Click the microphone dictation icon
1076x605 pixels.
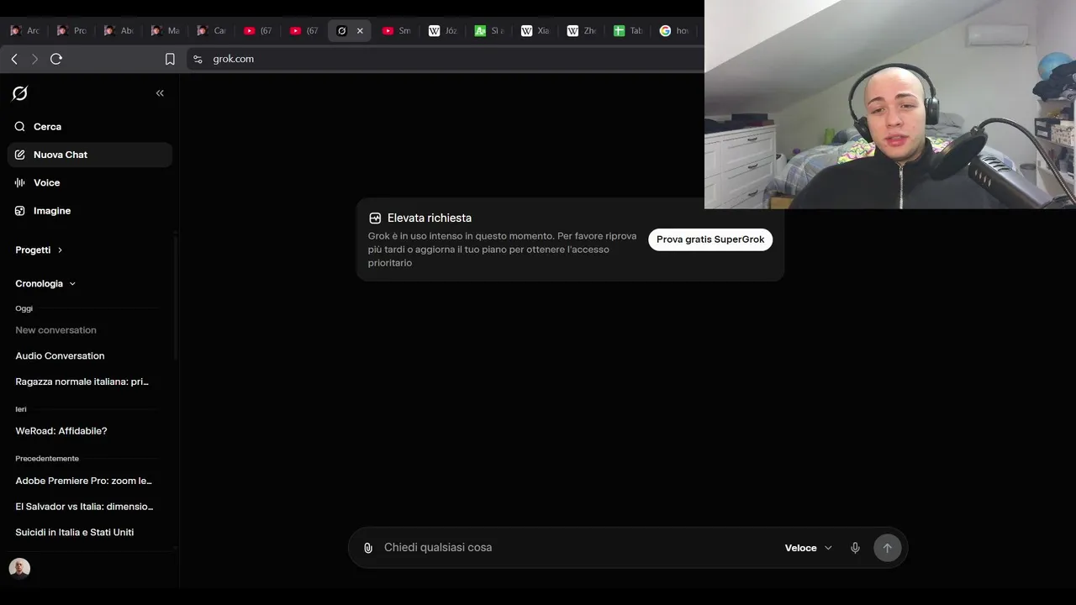click(x=855, y=548)
